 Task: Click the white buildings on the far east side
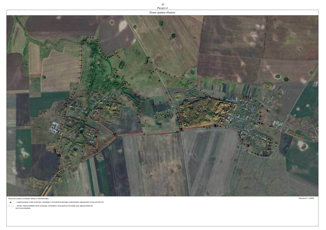click(x=279, y=123)
